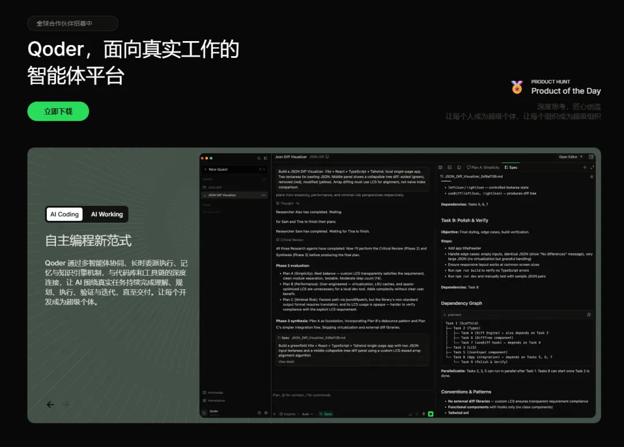Click the green 立即下载 download button

(58, 111)
